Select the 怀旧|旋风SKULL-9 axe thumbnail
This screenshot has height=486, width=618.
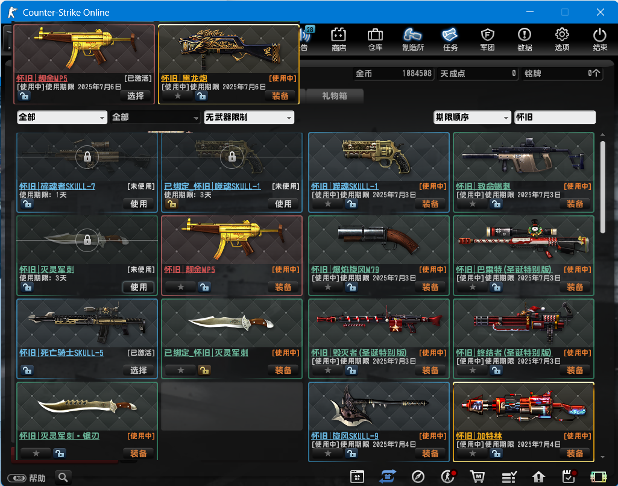tap(379, 406)
